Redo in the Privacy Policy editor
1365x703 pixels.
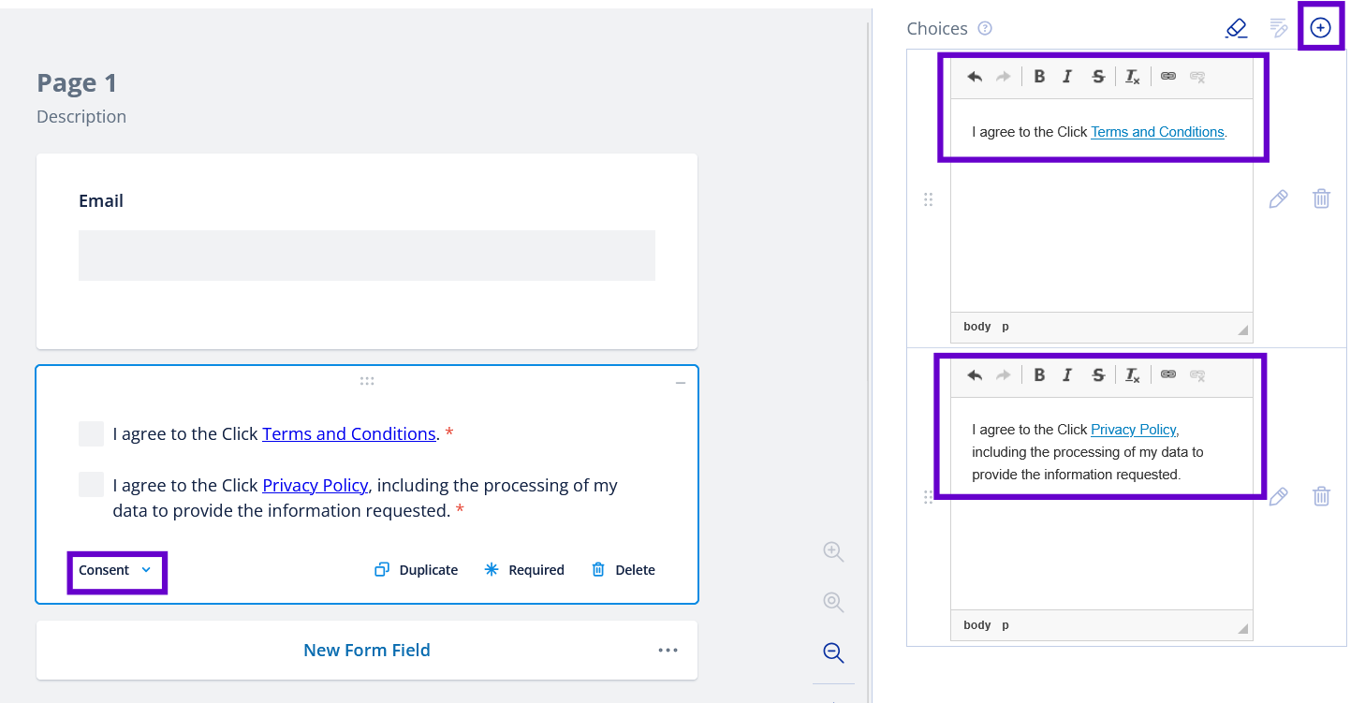click(1003, 375)
